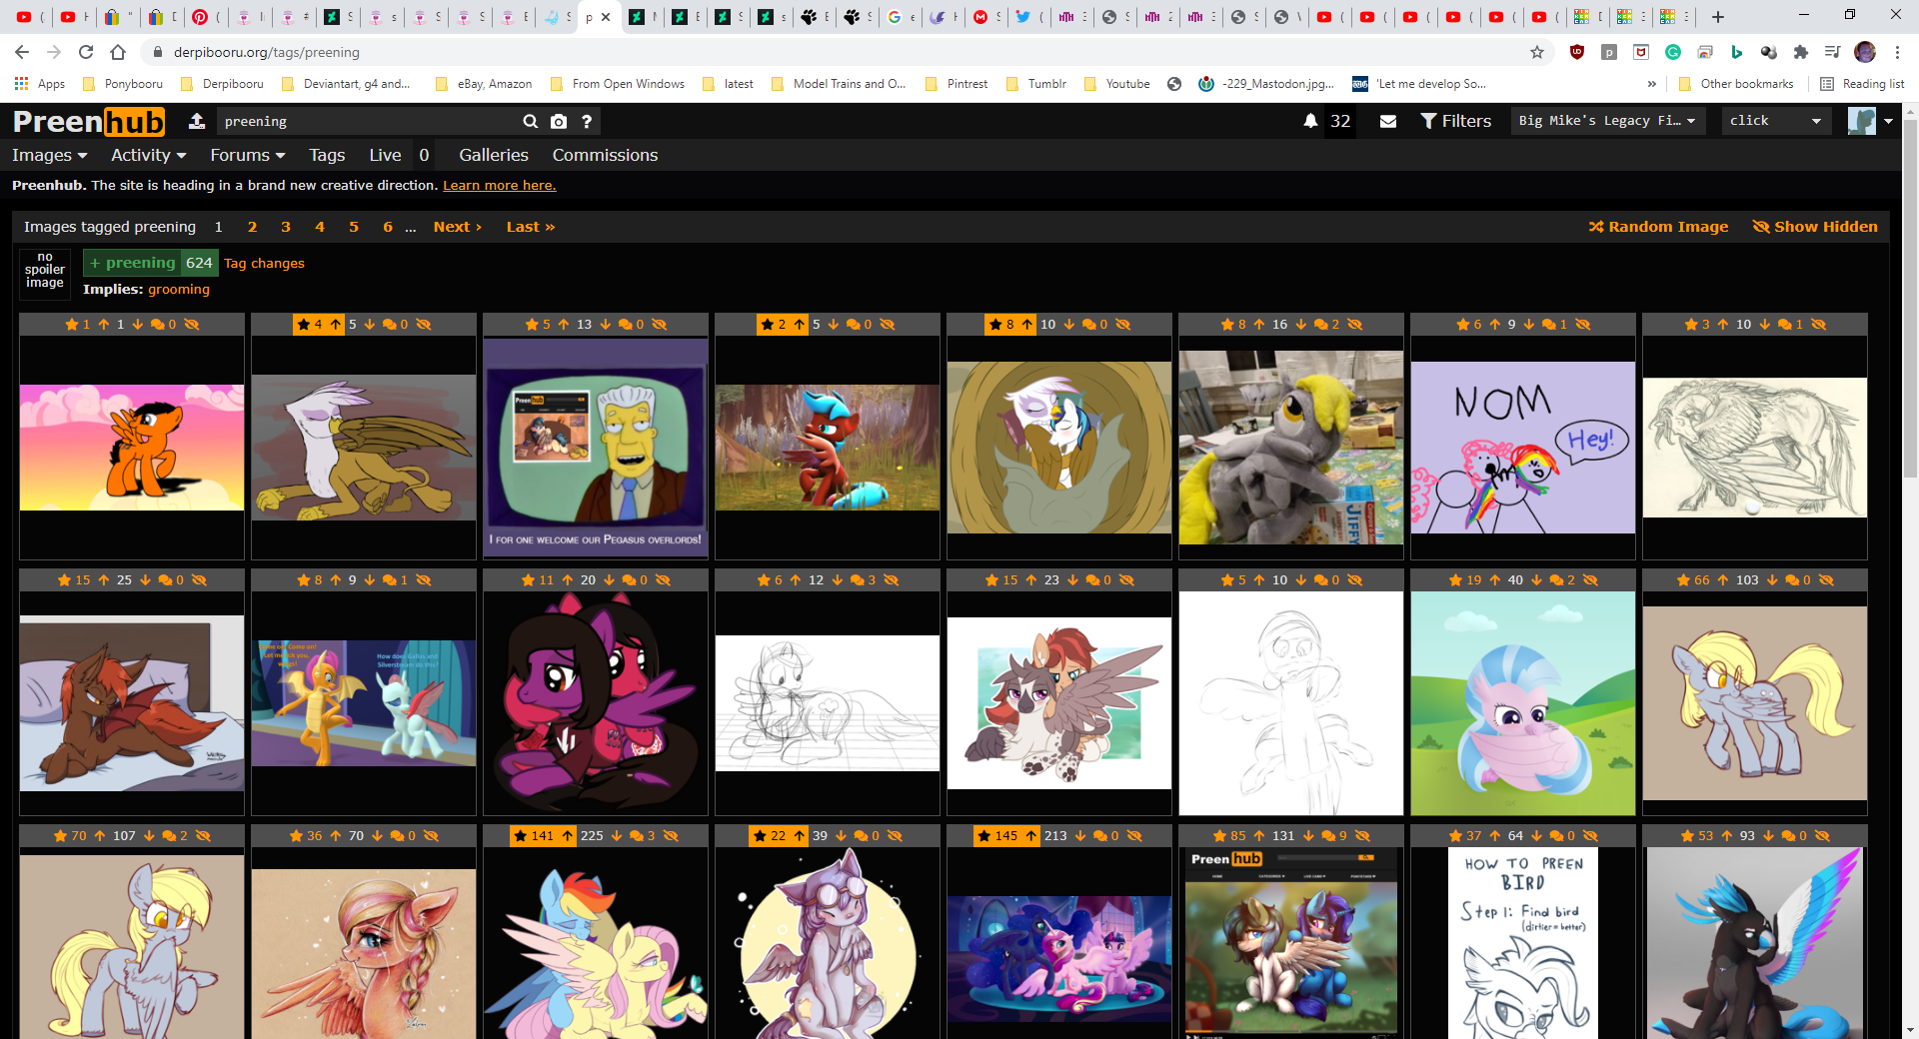Click the browser home icon
Viewport: 1919px width, 1039px height.
pyautogui.click(x=118, y=52)
